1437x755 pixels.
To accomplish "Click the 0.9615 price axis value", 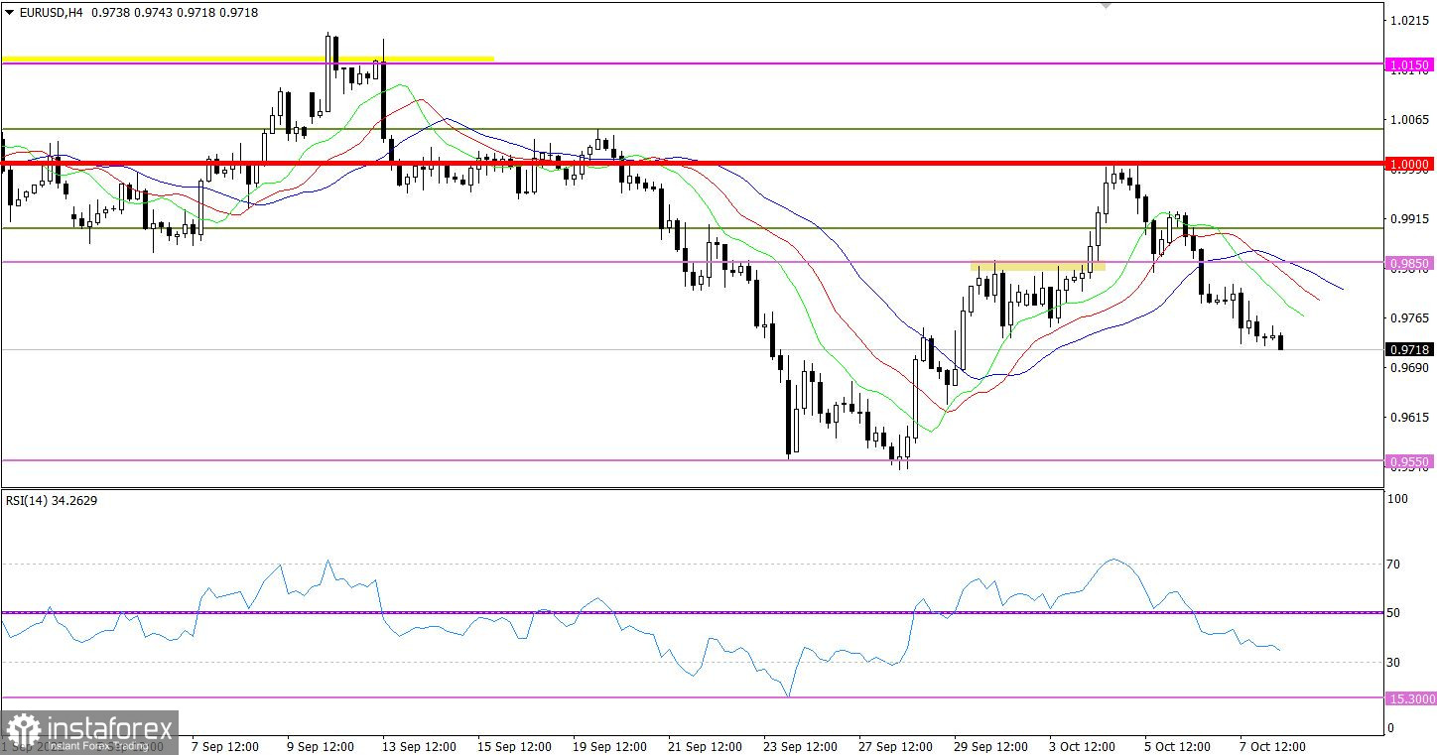I will pos(1410,417).
